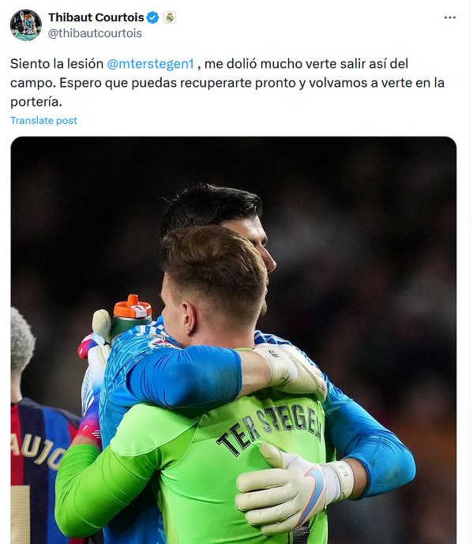The image size is (473, 544).
Task: Open Thibaut Courtois profile avatar
Action: tap(26, 25)
